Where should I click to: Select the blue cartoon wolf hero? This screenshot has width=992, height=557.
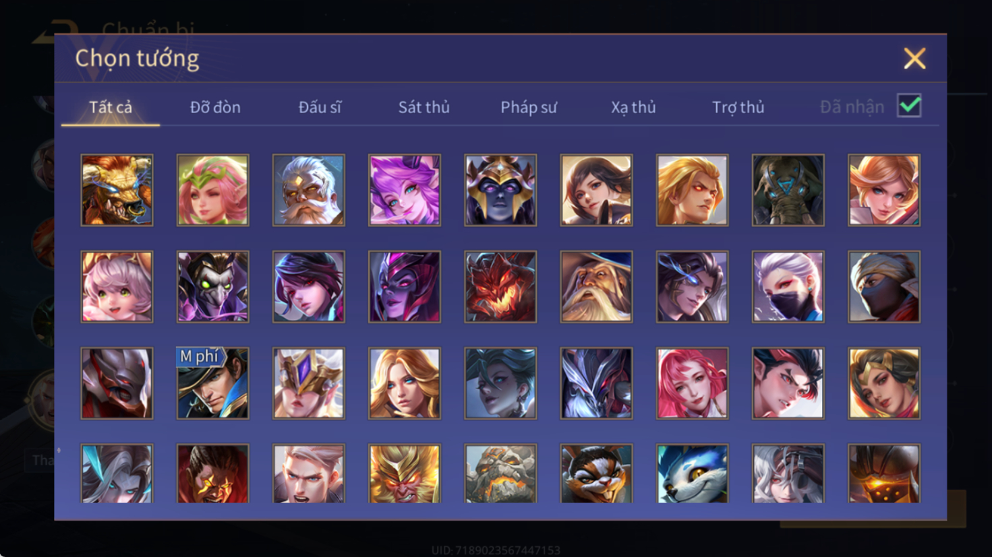[x=692, y=473]
